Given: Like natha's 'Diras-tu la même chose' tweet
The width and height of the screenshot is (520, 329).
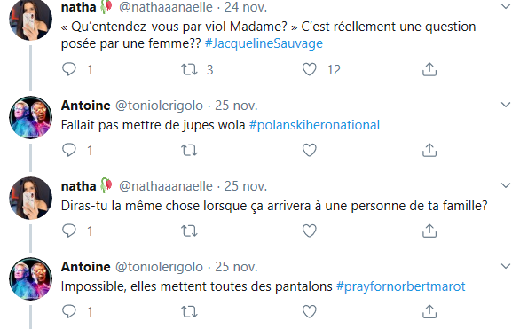Looking at the screenshot, I should [x=309, y=231].
